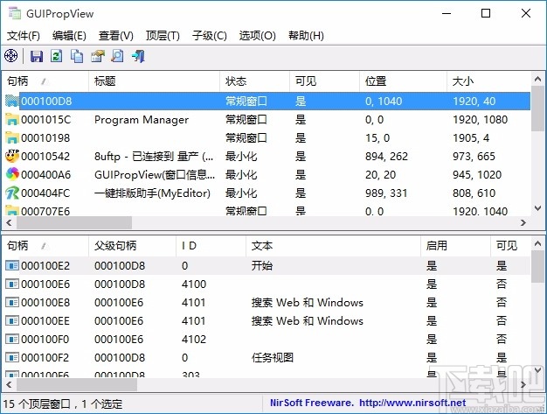Image resolution: width=547 pixels, height=414 pixels.
Task: Click the Find magnifier toolbar icon
Action: pos(118,56)
